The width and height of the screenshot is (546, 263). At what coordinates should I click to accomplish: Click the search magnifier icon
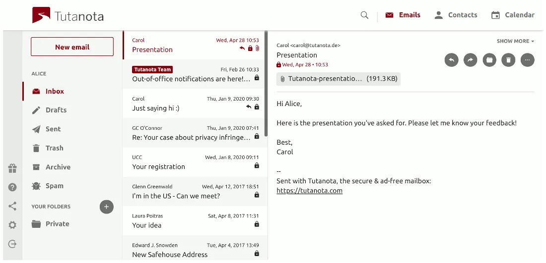coord(364,15)
